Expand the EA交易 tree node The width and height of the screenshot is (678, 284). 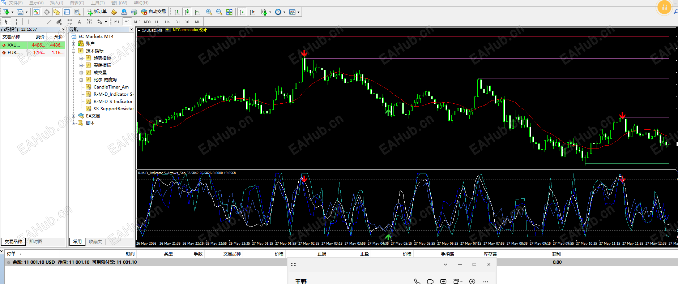[x=74, y=116]
